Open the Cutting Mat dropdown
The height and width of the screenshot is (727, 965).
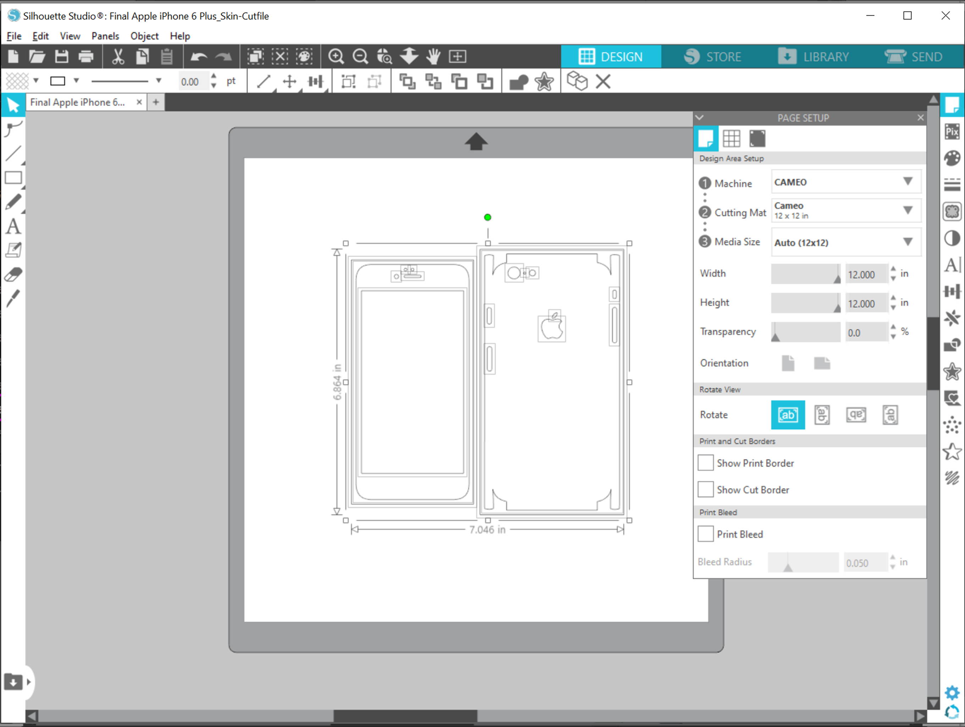pos(846,211)
